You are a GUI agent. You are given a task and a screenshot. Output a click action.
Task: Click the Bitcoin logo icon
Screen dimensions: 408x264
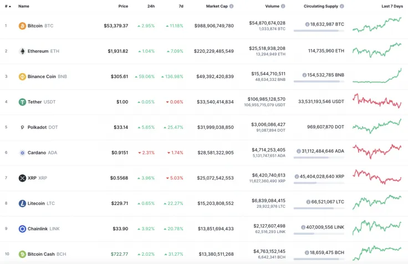[x=22, y=25]
